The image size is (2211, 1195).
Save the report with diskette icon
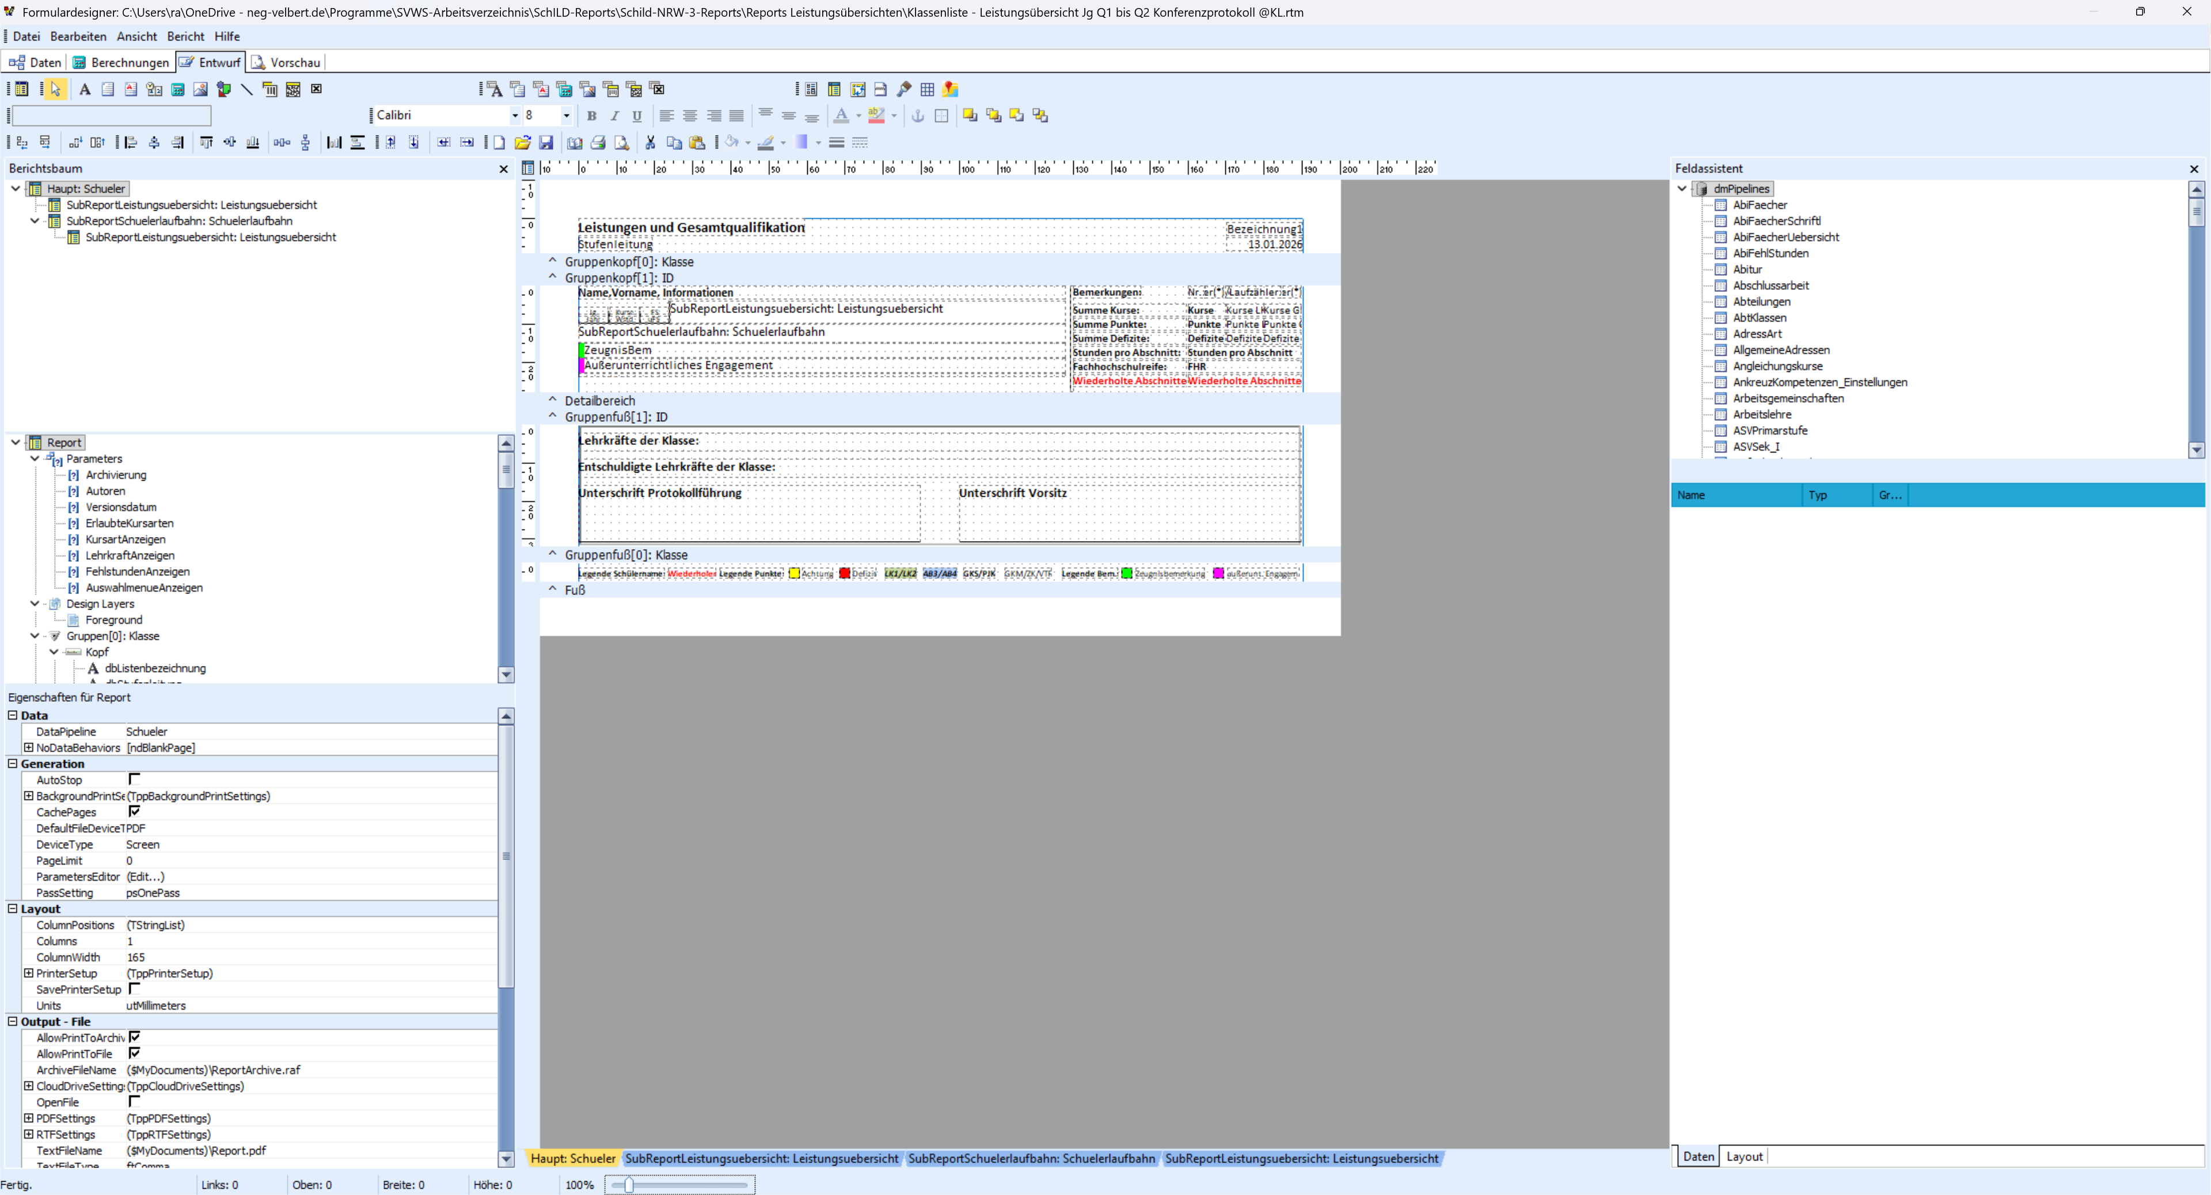546,143
